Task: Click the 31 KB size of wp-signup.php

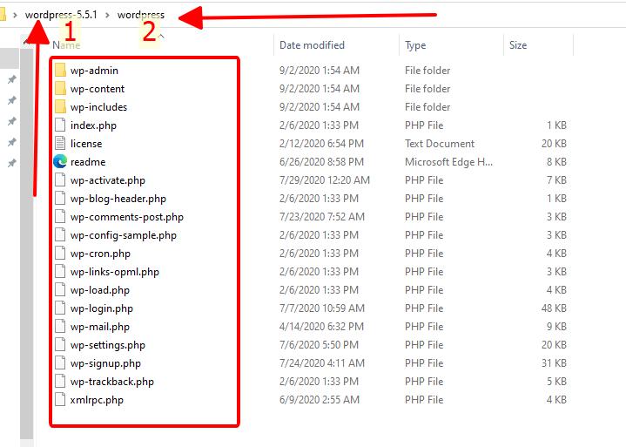Action: coord(554,363)
